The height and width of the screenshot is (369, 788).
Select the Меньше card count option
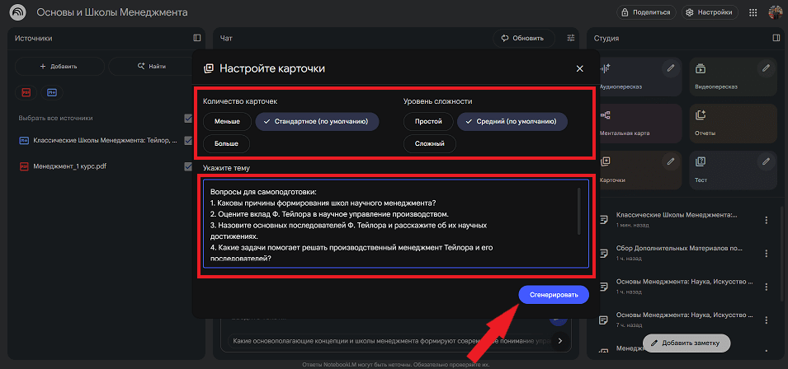click(227, 122)
